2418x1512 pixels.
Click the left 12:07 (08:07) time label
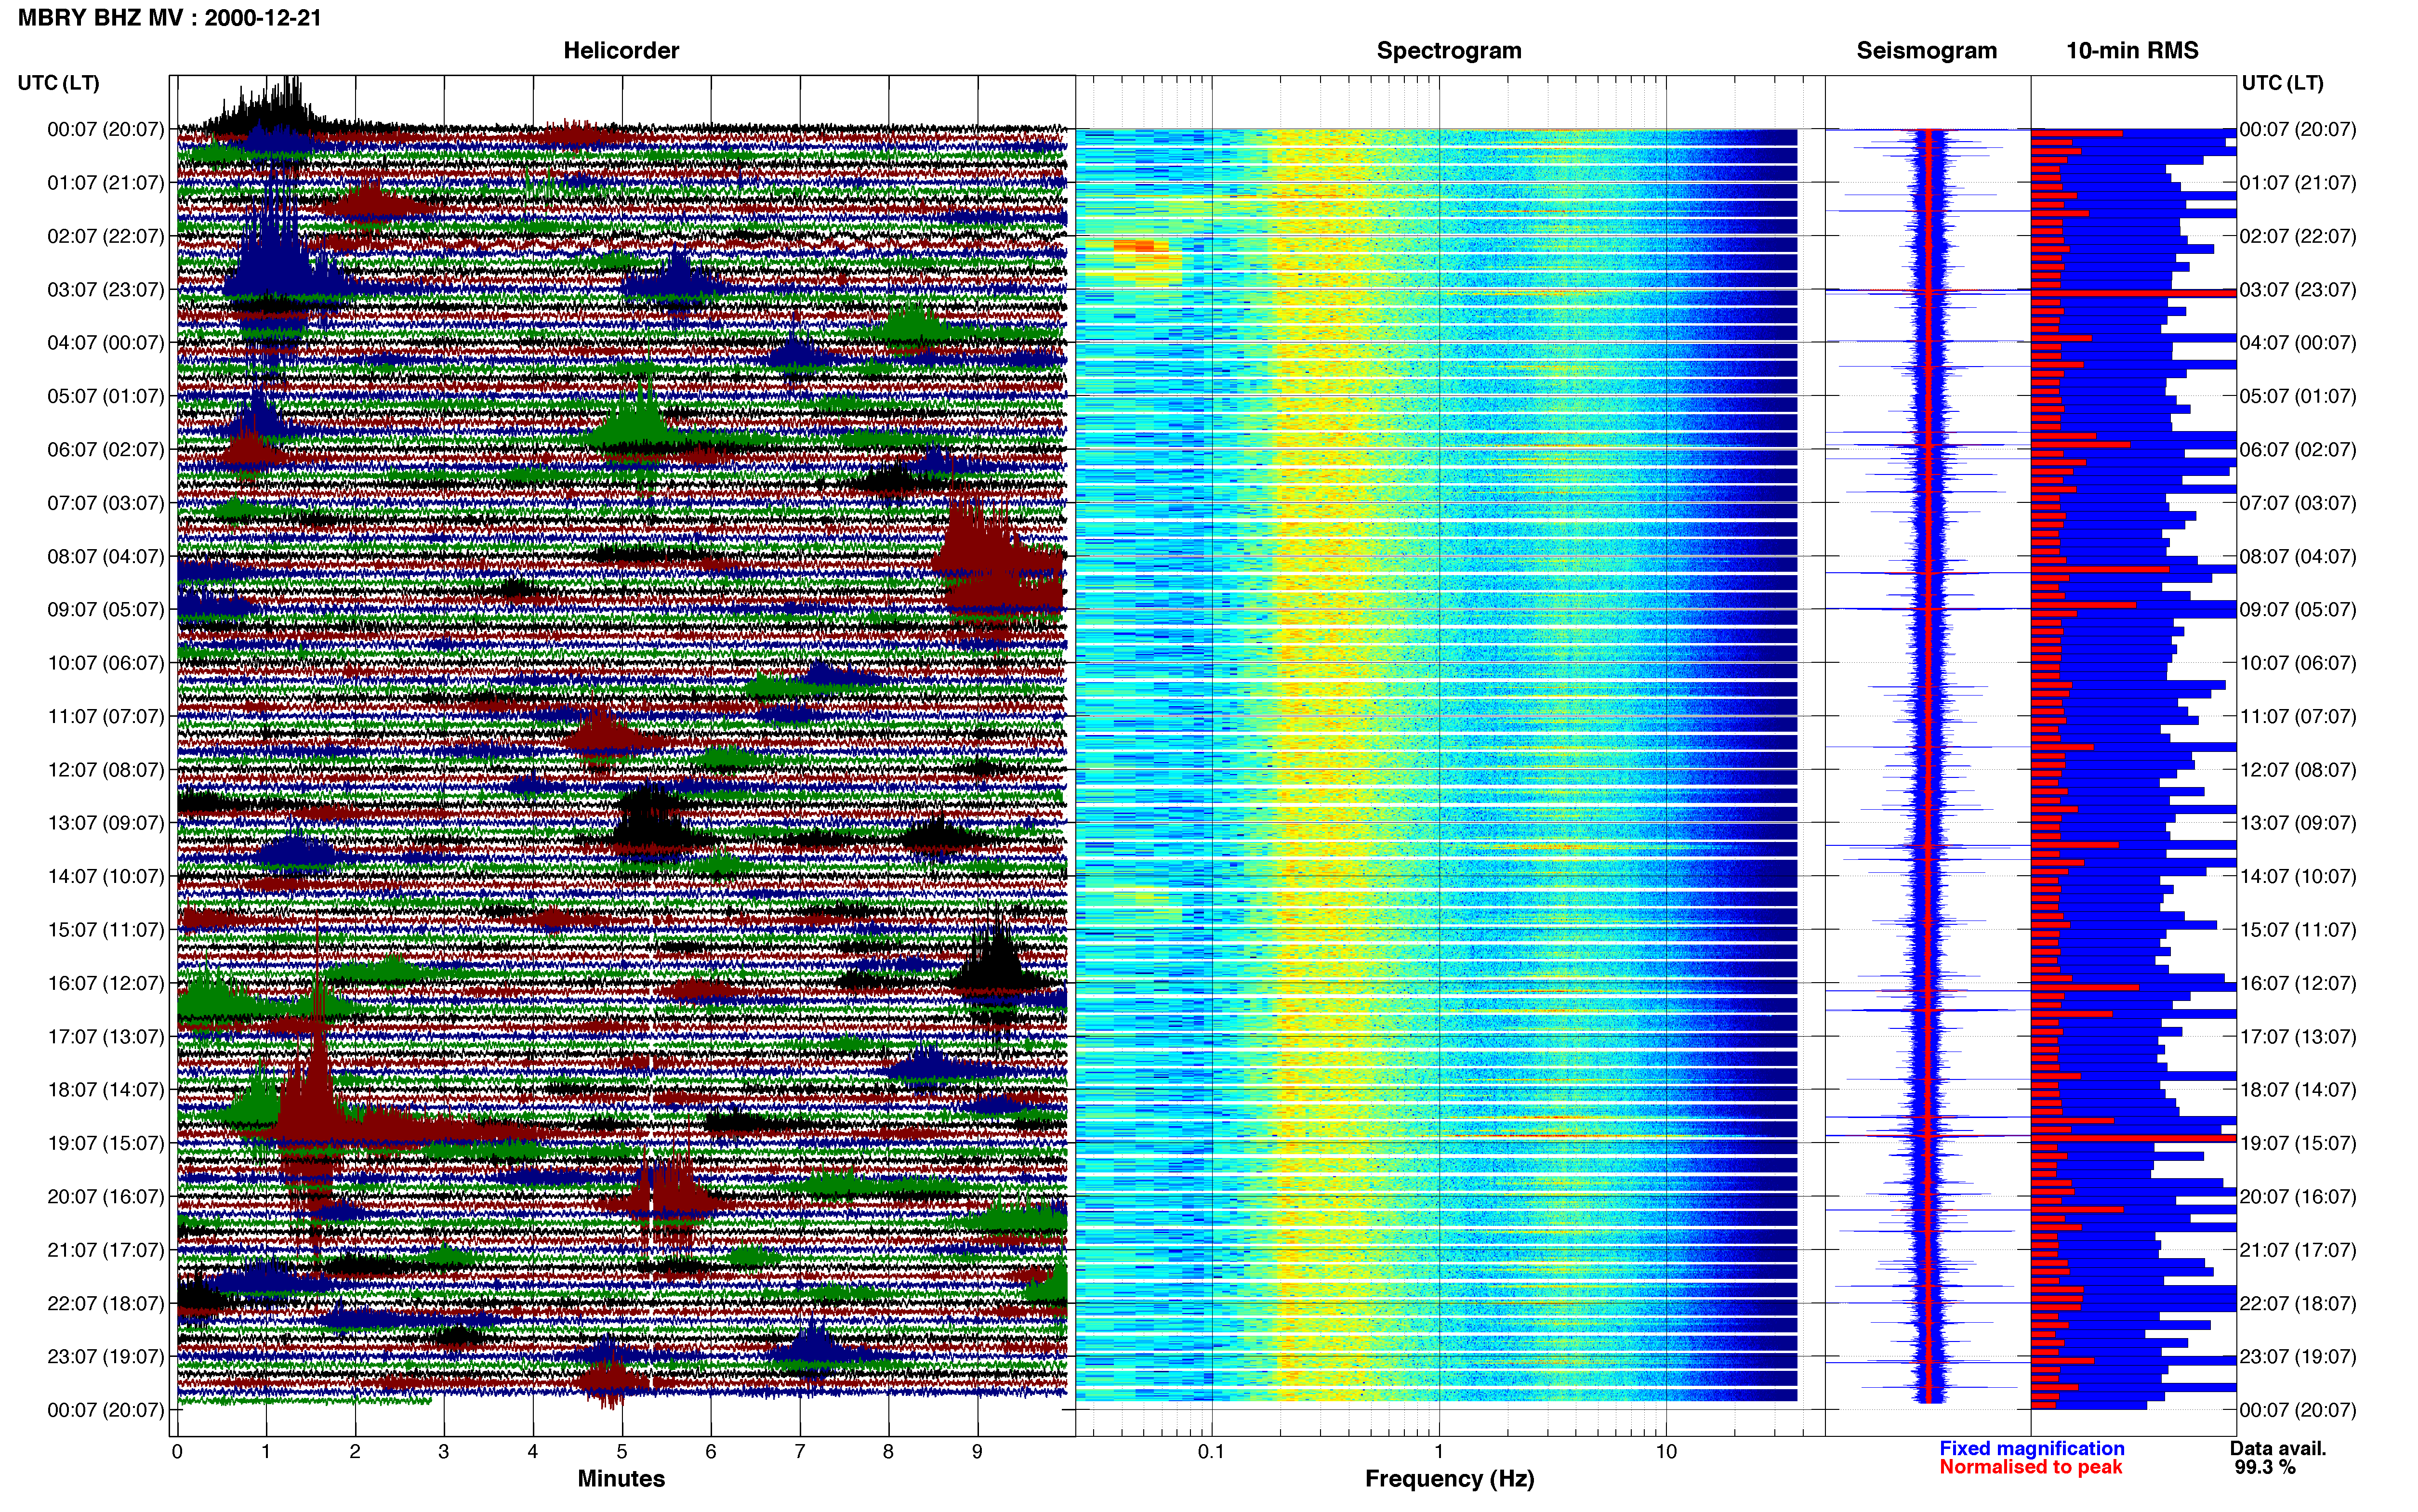[x=105, y=770]
